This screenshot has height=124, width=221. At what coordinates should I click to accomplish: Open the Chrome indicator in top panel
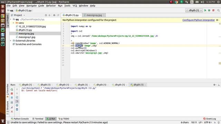[176, 2]
